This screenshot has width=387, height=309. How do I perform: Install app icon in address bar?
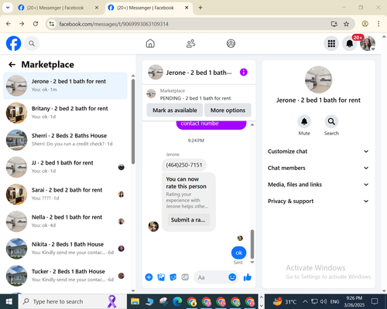click(334, 24)
